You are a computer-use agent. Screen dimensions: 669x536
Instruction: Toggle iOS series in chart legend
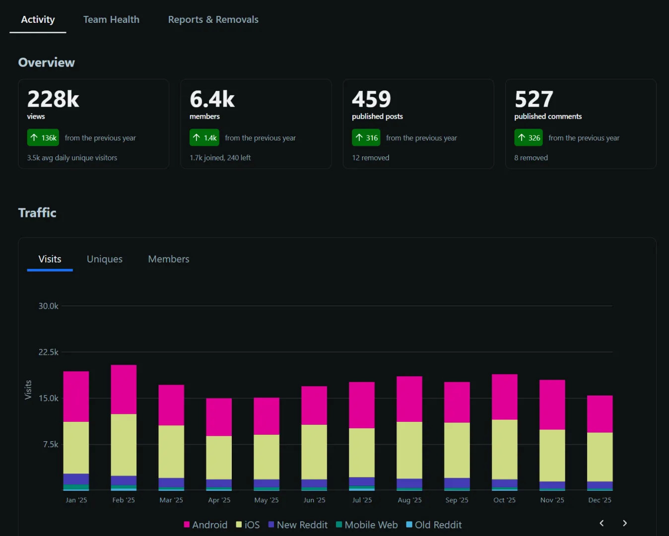(248, 525)
